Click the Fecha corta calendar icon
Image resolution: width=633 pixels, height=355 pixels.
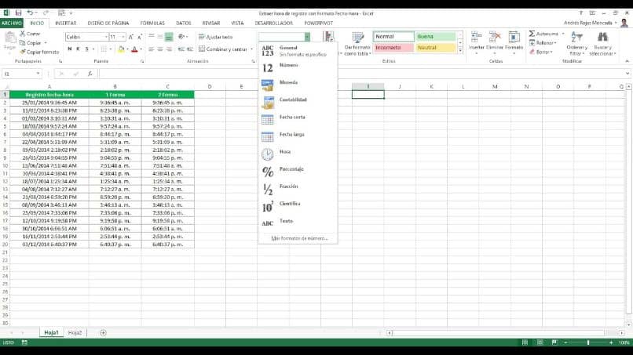(x=267, y=119)
